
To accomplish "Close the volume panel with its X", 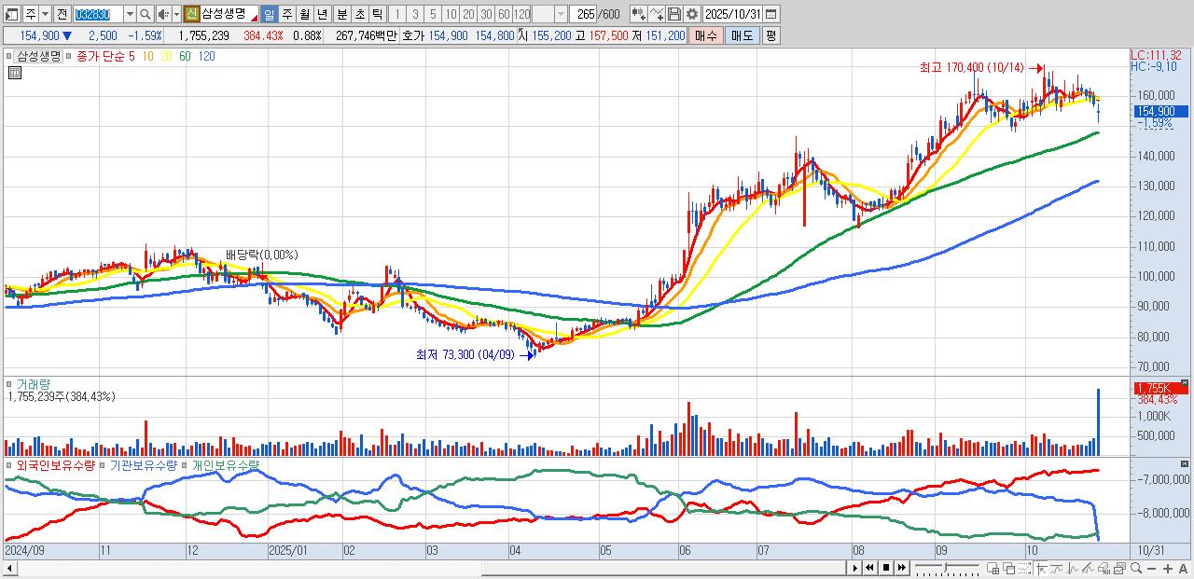I will pos(1185,381).
